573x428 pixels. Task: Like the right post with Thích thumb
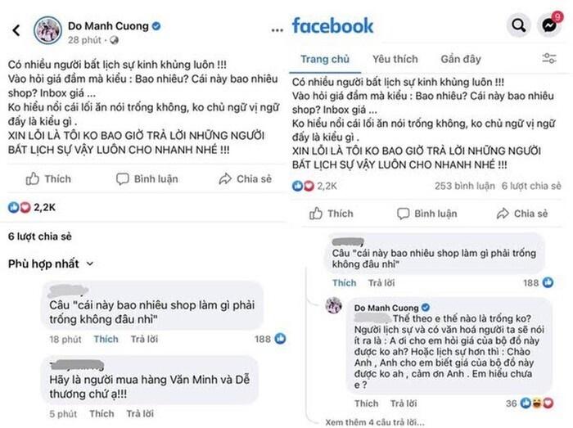tap(331, 214)
